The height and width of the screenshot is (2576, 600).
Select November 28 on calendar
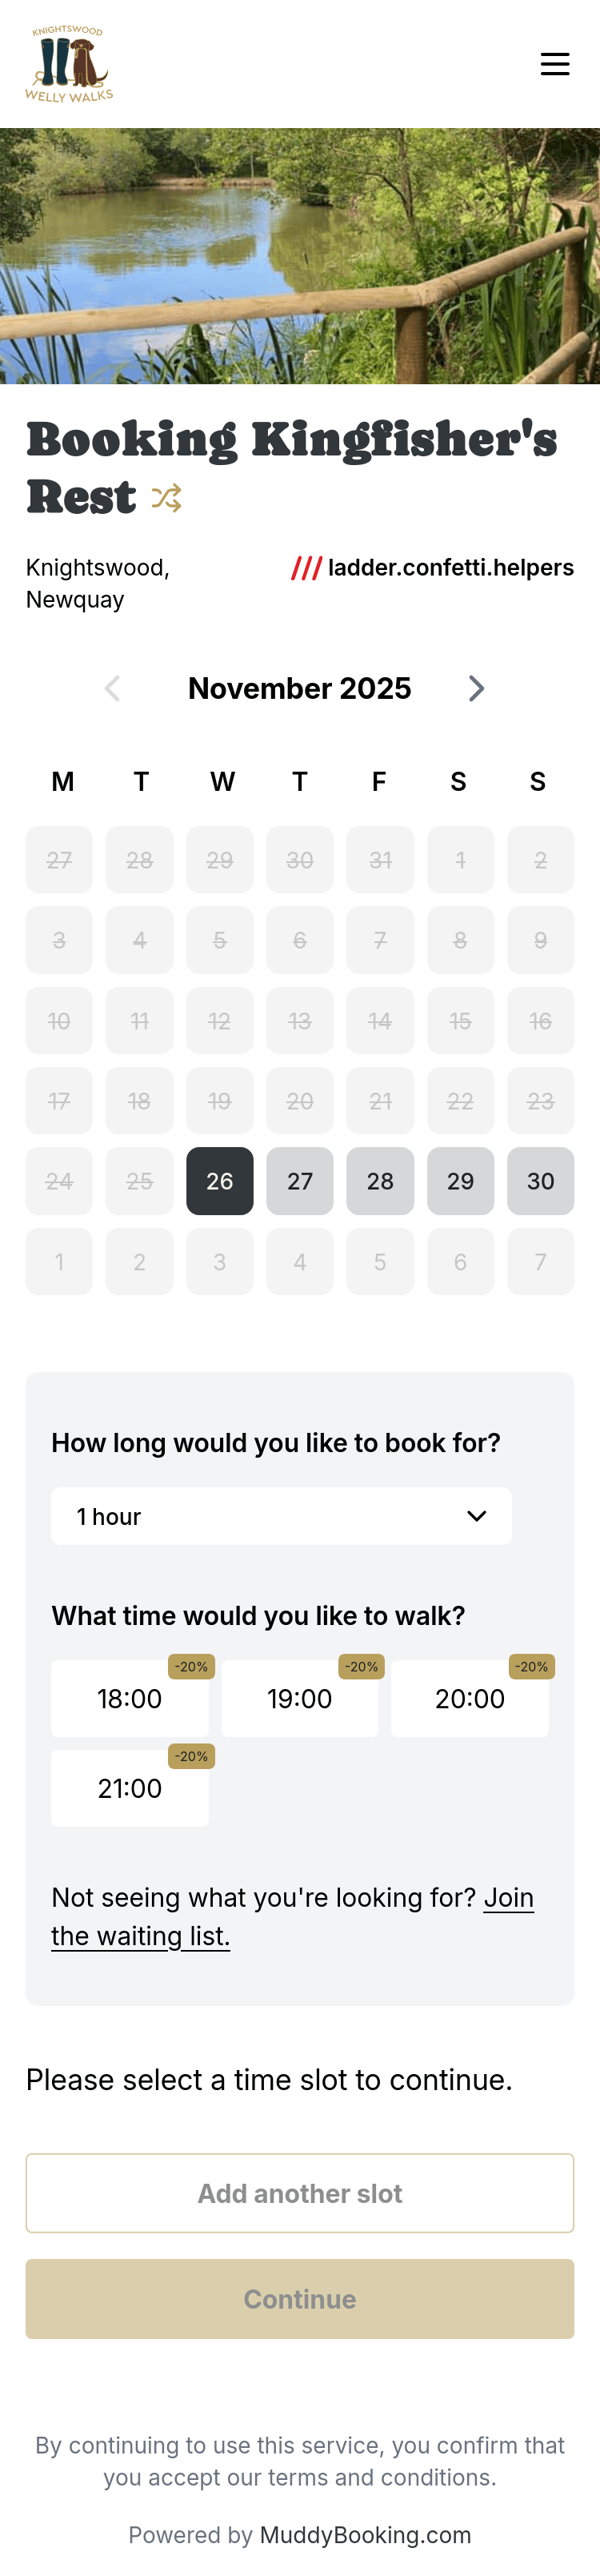(x=380, y=1181)
